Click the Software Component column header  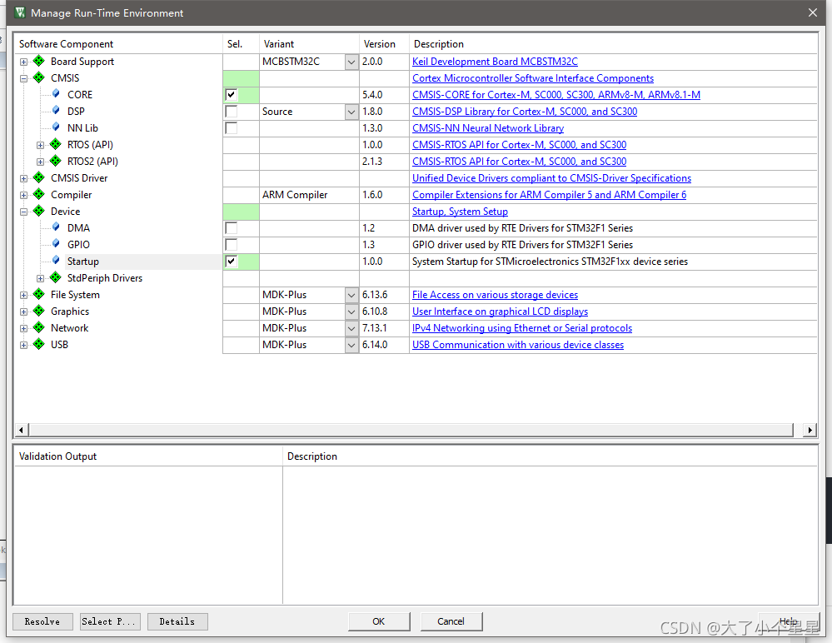coord(118,43)
